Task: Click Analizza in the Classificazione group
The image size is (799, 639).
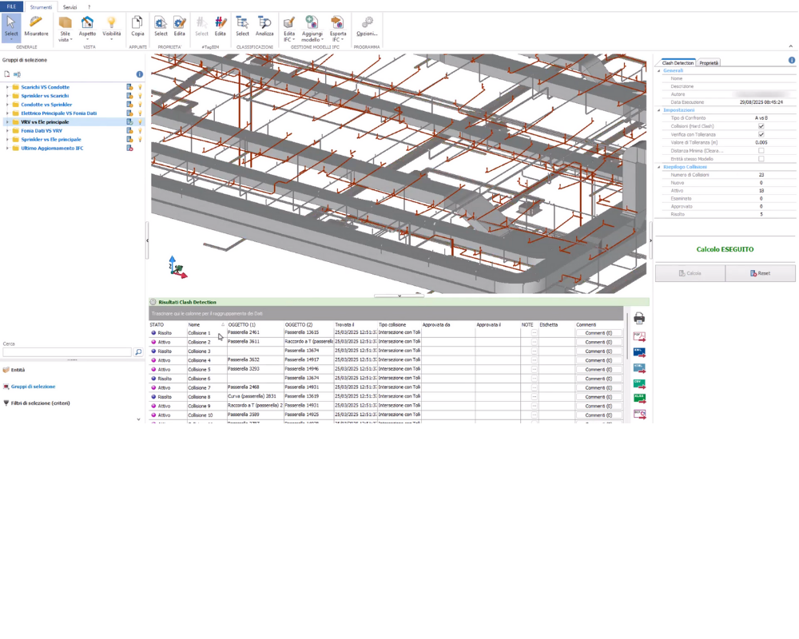Action: tap(264, 26)
